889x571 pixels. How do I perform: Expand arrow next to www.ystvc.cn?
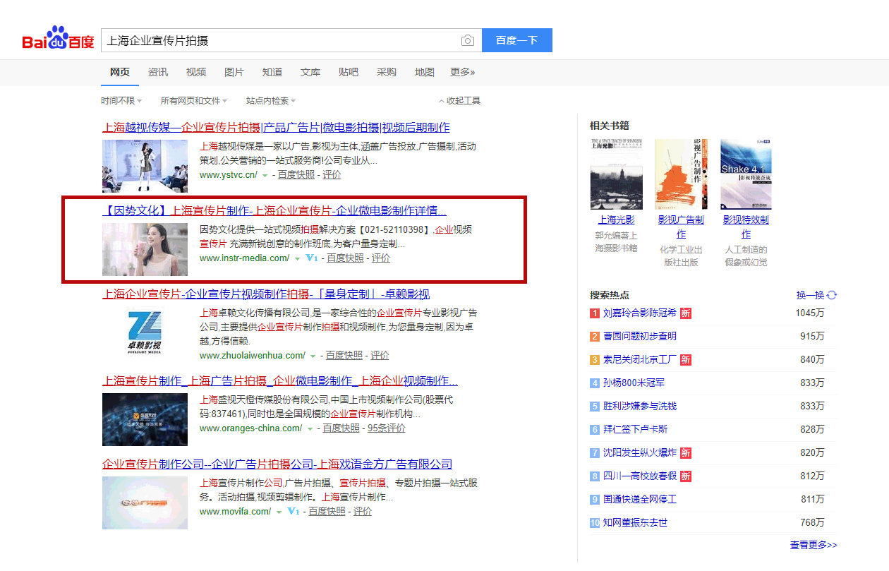tap(265, 176)
